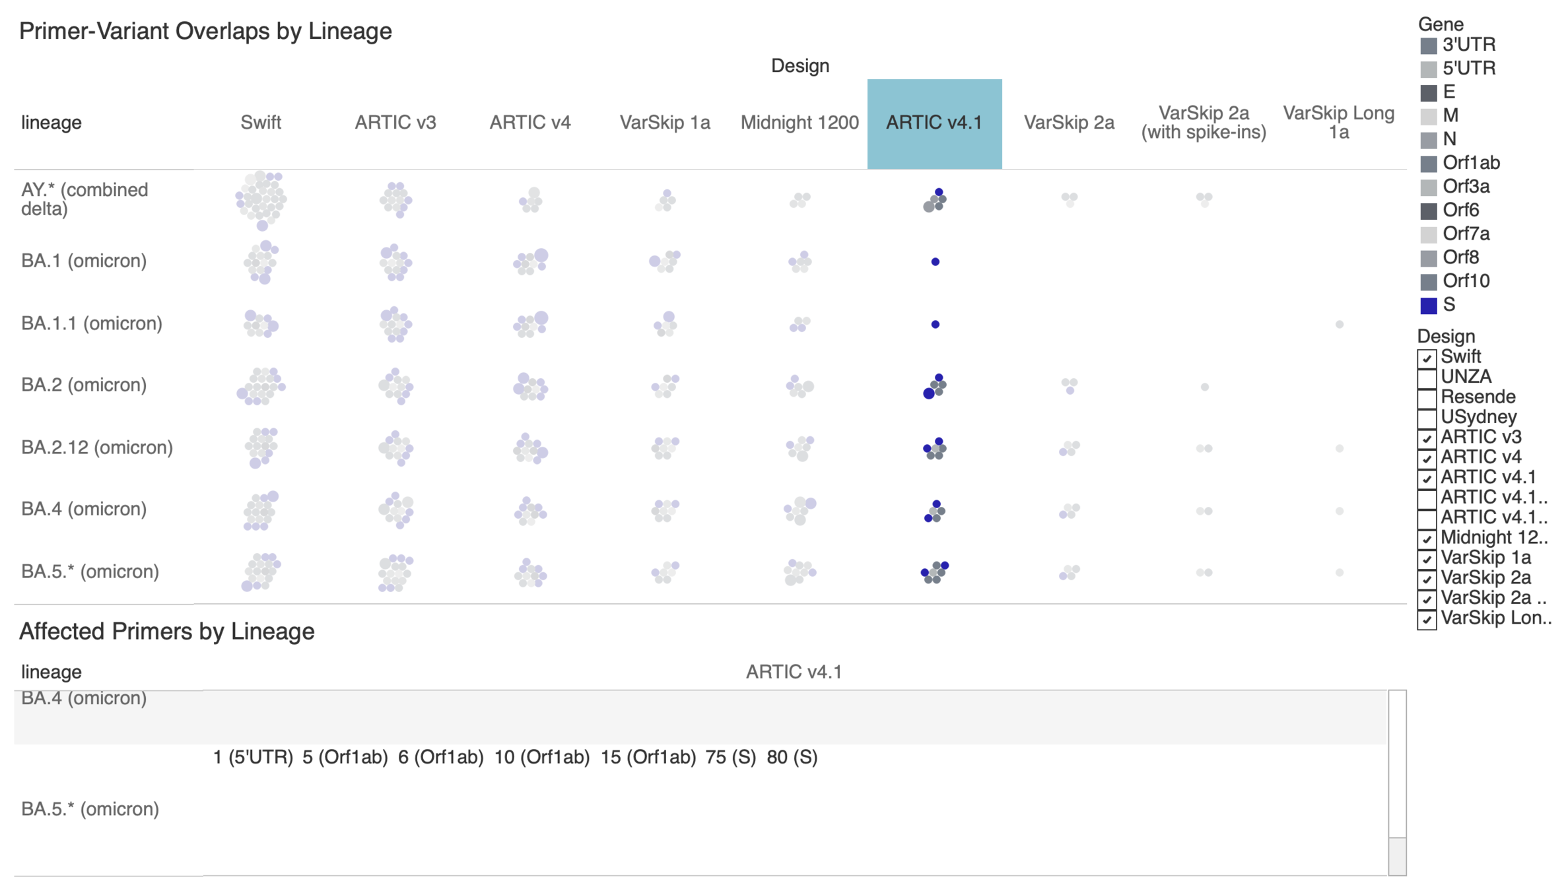Viewport: 1566px width, 891px height.
Task: Click the S gene color swatch
Action: [1428, 306]
